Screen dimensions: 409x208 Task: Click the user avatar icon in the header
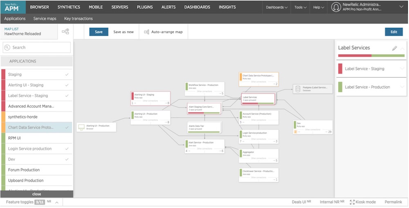[336, 7]
